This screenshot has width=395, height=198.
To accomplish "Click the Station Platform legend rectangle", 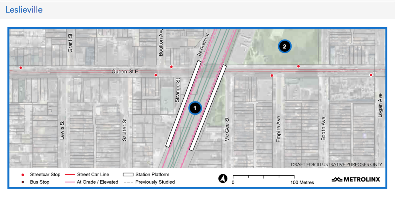I will click(128, 175).
